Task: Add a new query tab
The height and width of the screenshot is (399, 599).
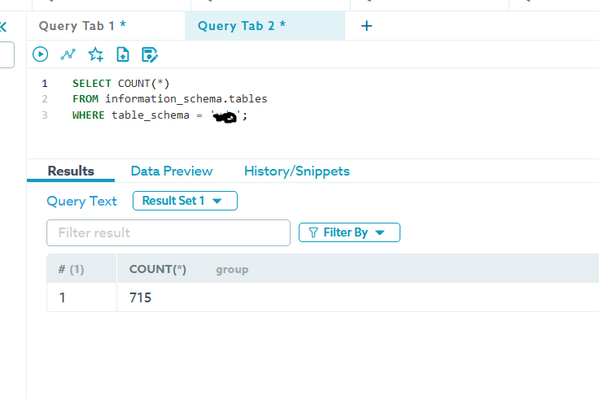Action: [366, 26]
